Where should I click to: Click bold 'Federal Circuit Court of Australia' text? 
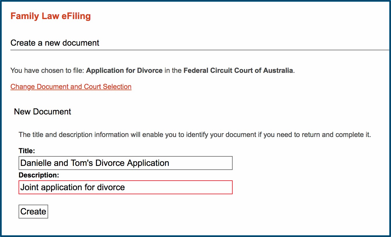pos(238,71)
